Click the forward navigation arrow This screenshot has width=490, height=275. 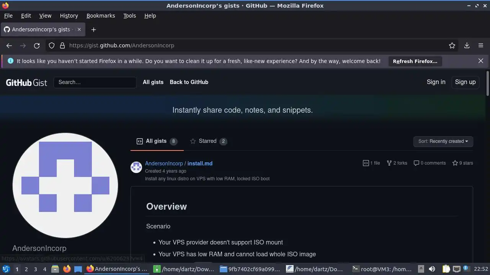(x=23, y=45)
